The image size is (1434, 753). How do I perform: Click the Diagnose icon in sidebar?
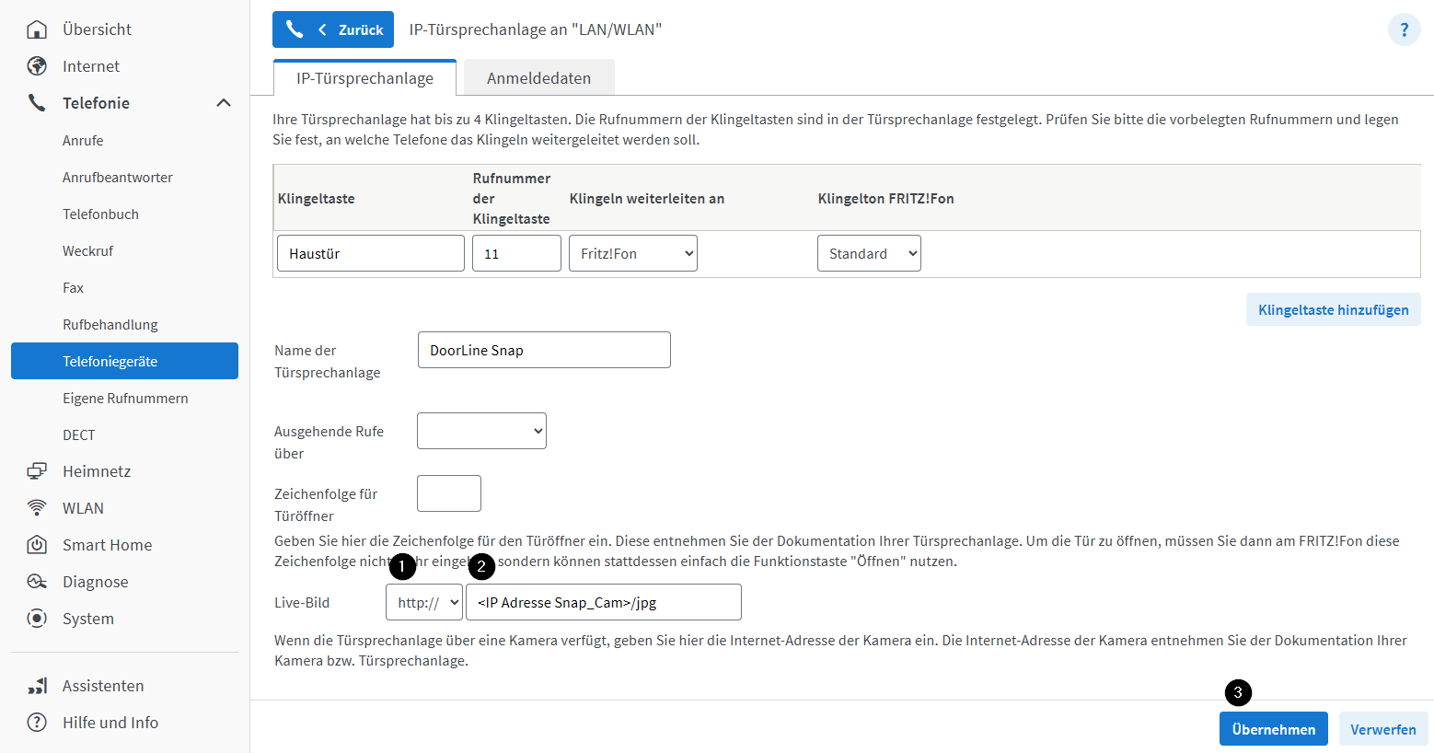point(37,582)
